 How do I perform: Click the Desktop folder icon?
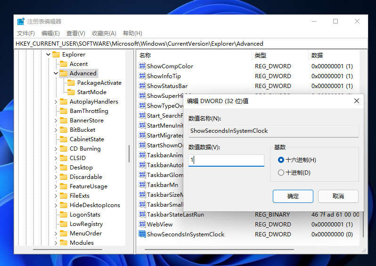[x=64, y=167]
